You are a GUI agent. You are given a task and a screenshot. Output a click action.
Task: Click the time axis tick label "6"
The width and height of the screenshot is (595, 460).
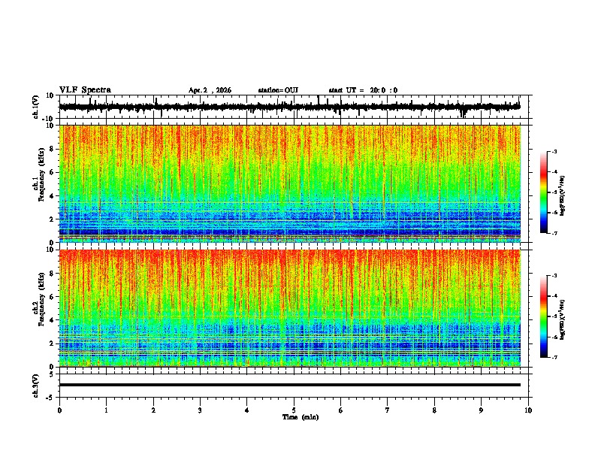[x=341, y=410]
